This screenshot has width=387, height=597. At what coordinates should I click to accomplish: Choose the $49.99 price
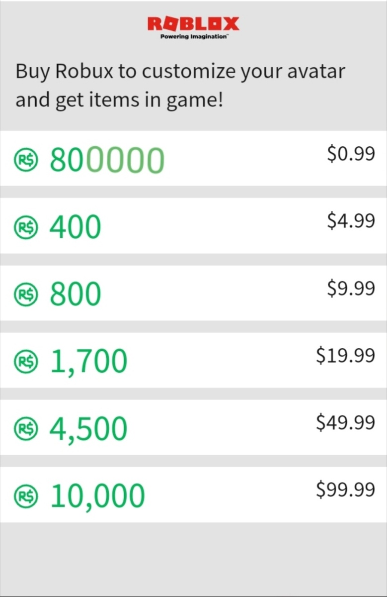tap(345, 422)
